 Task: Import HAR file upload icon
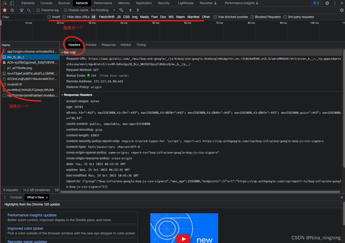tap(130, 10)
